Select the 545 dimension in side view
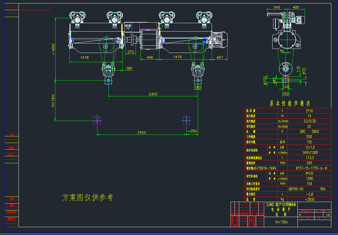Image resolution: width=338 pixels, height=235 pixels. (x=277, y=7)
